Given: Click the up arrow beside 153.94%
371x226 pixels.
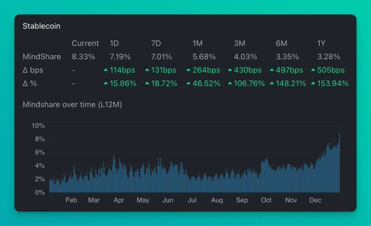Looking at the screenshot, I should click(313, 83).
